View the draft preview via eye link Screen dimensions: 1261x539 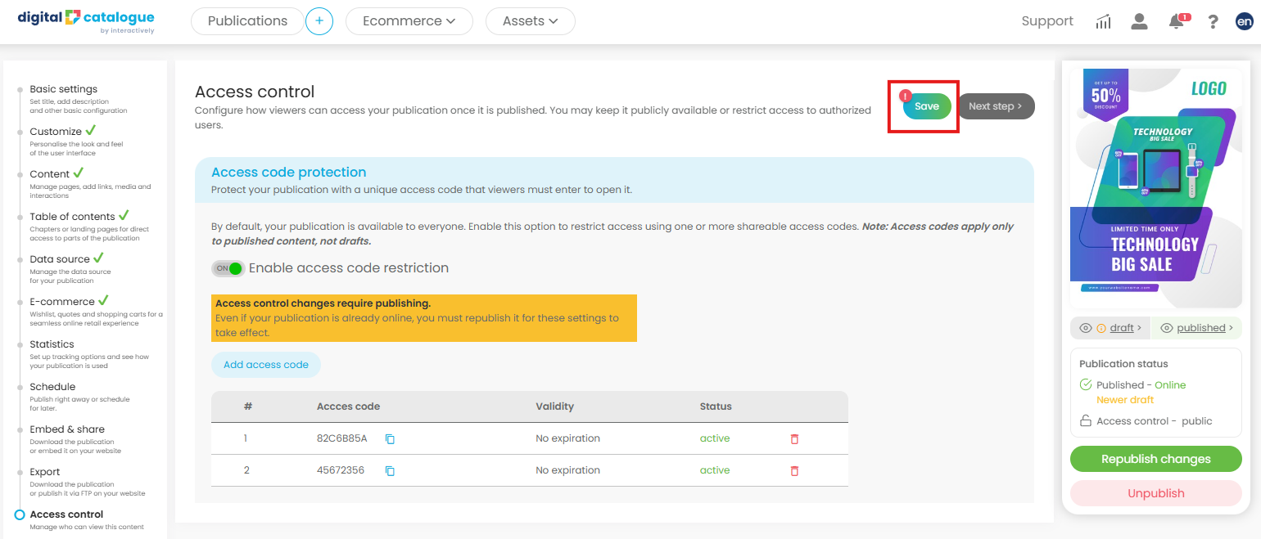[x=1110, y=328]
